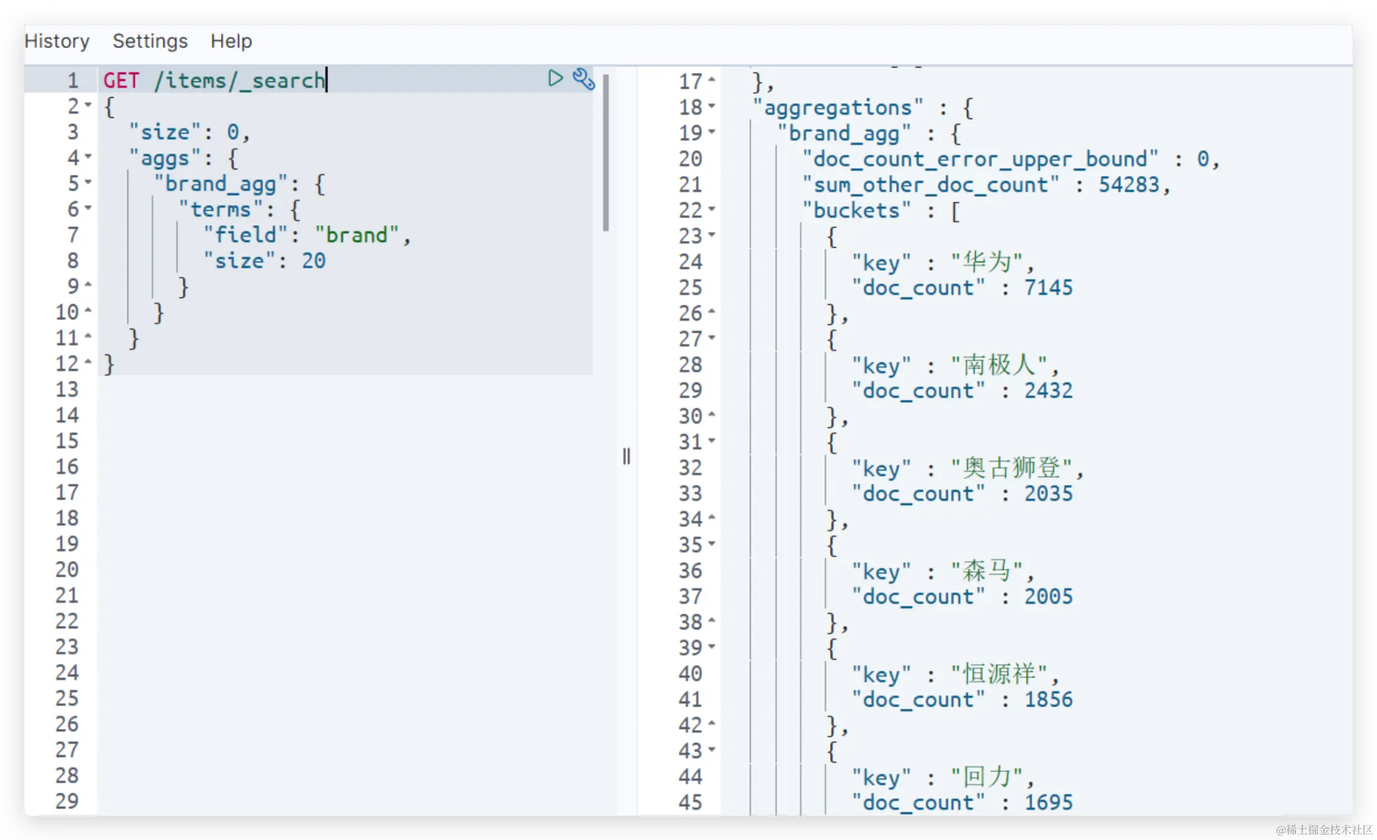Click the brand field value in query
Viewport: 1377px width, 840px height.
(356, 235)
